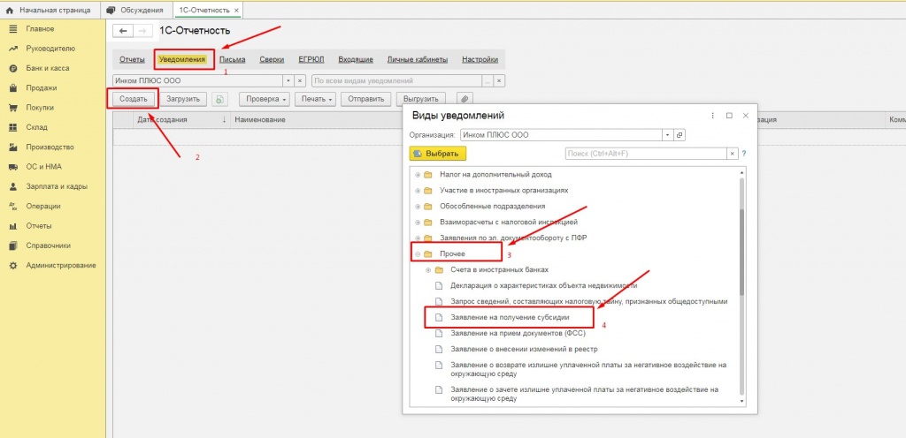Open the Покупки section
The height and width of the screenshot is (438, 906).
[40, 107]
